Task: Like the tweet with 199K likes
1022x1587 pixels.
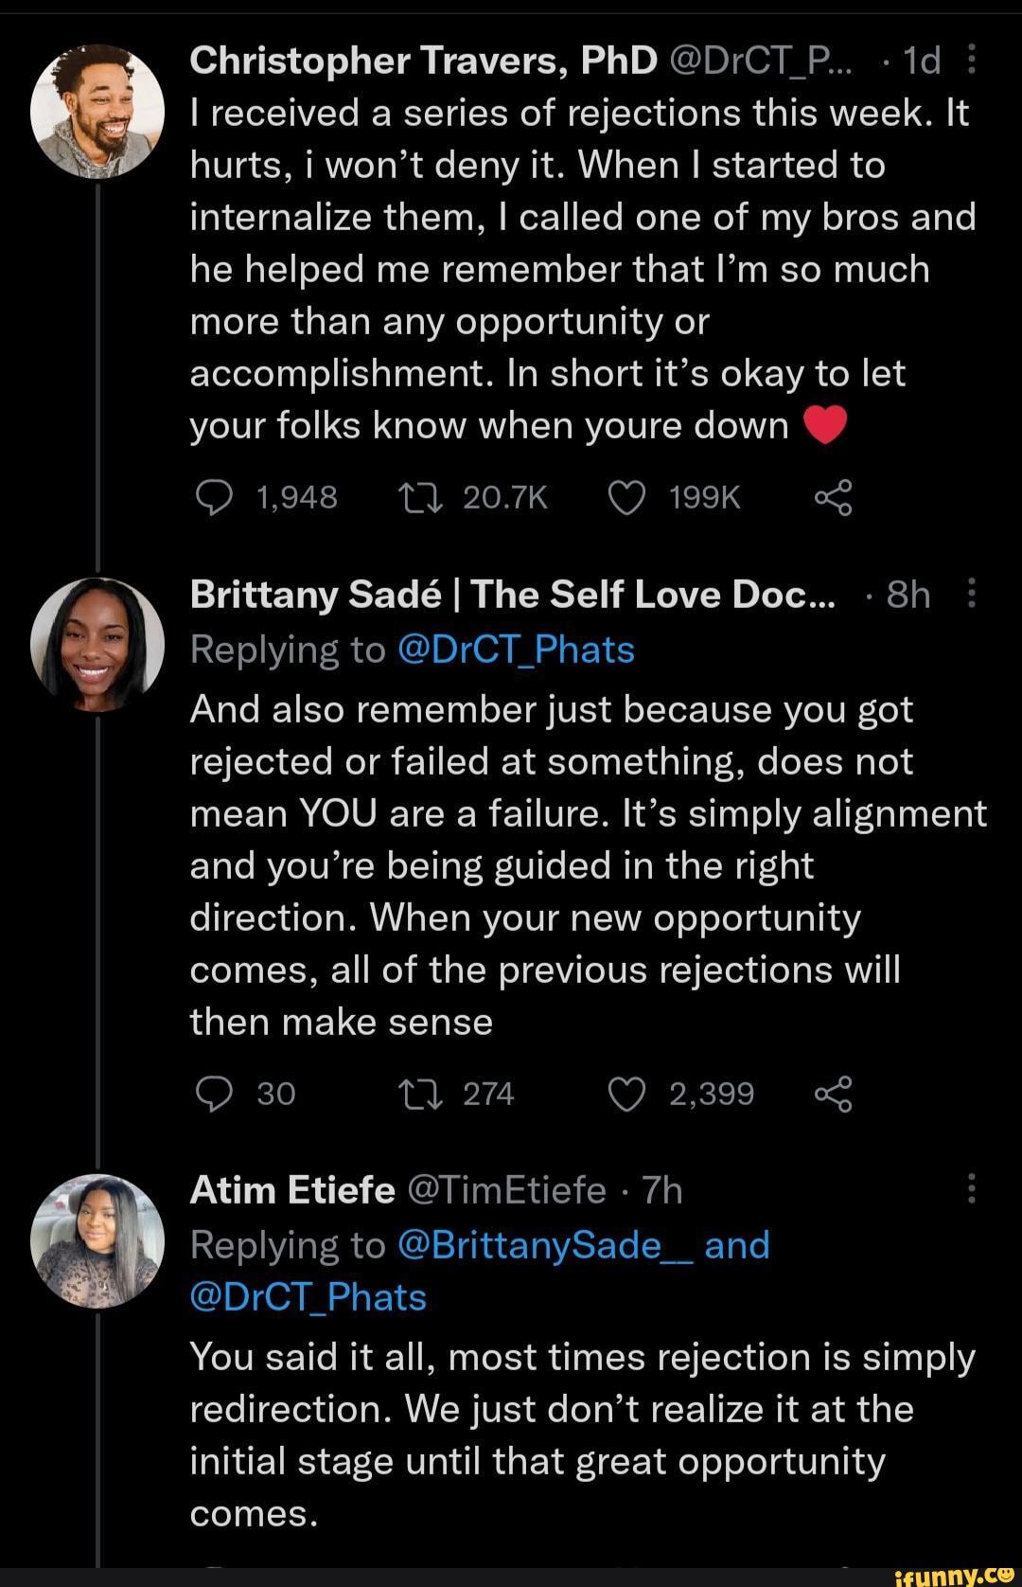Action: coord(626,496)
